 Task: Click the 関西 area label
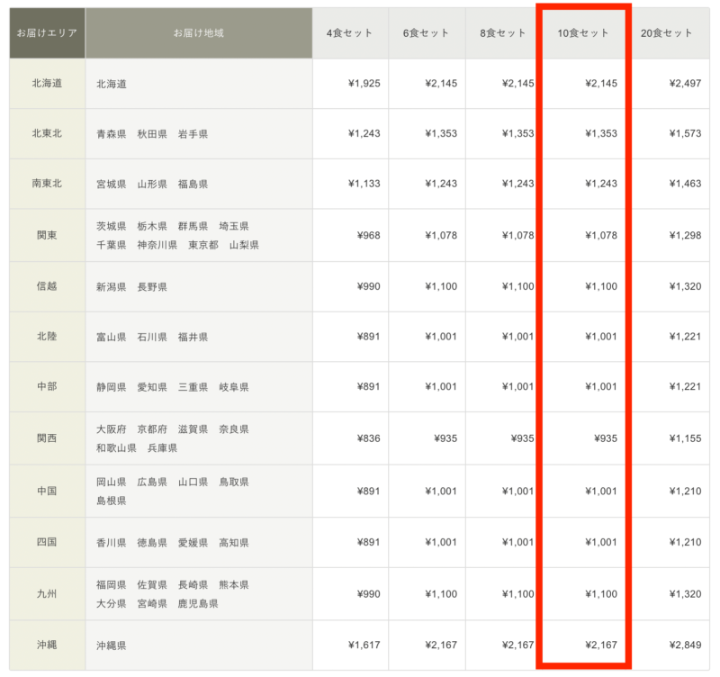click(47, 438)
